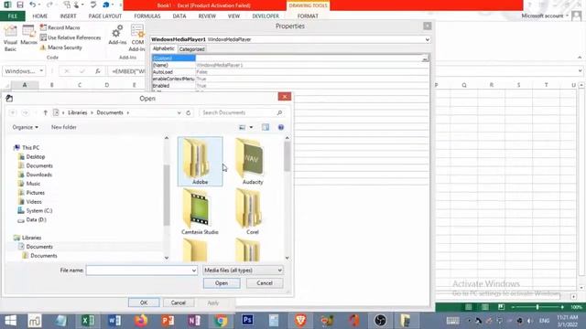The height and width of the screenshot is (329, 586).
Task: Open the PAGE LAYOUT tab
Action: 105,16
